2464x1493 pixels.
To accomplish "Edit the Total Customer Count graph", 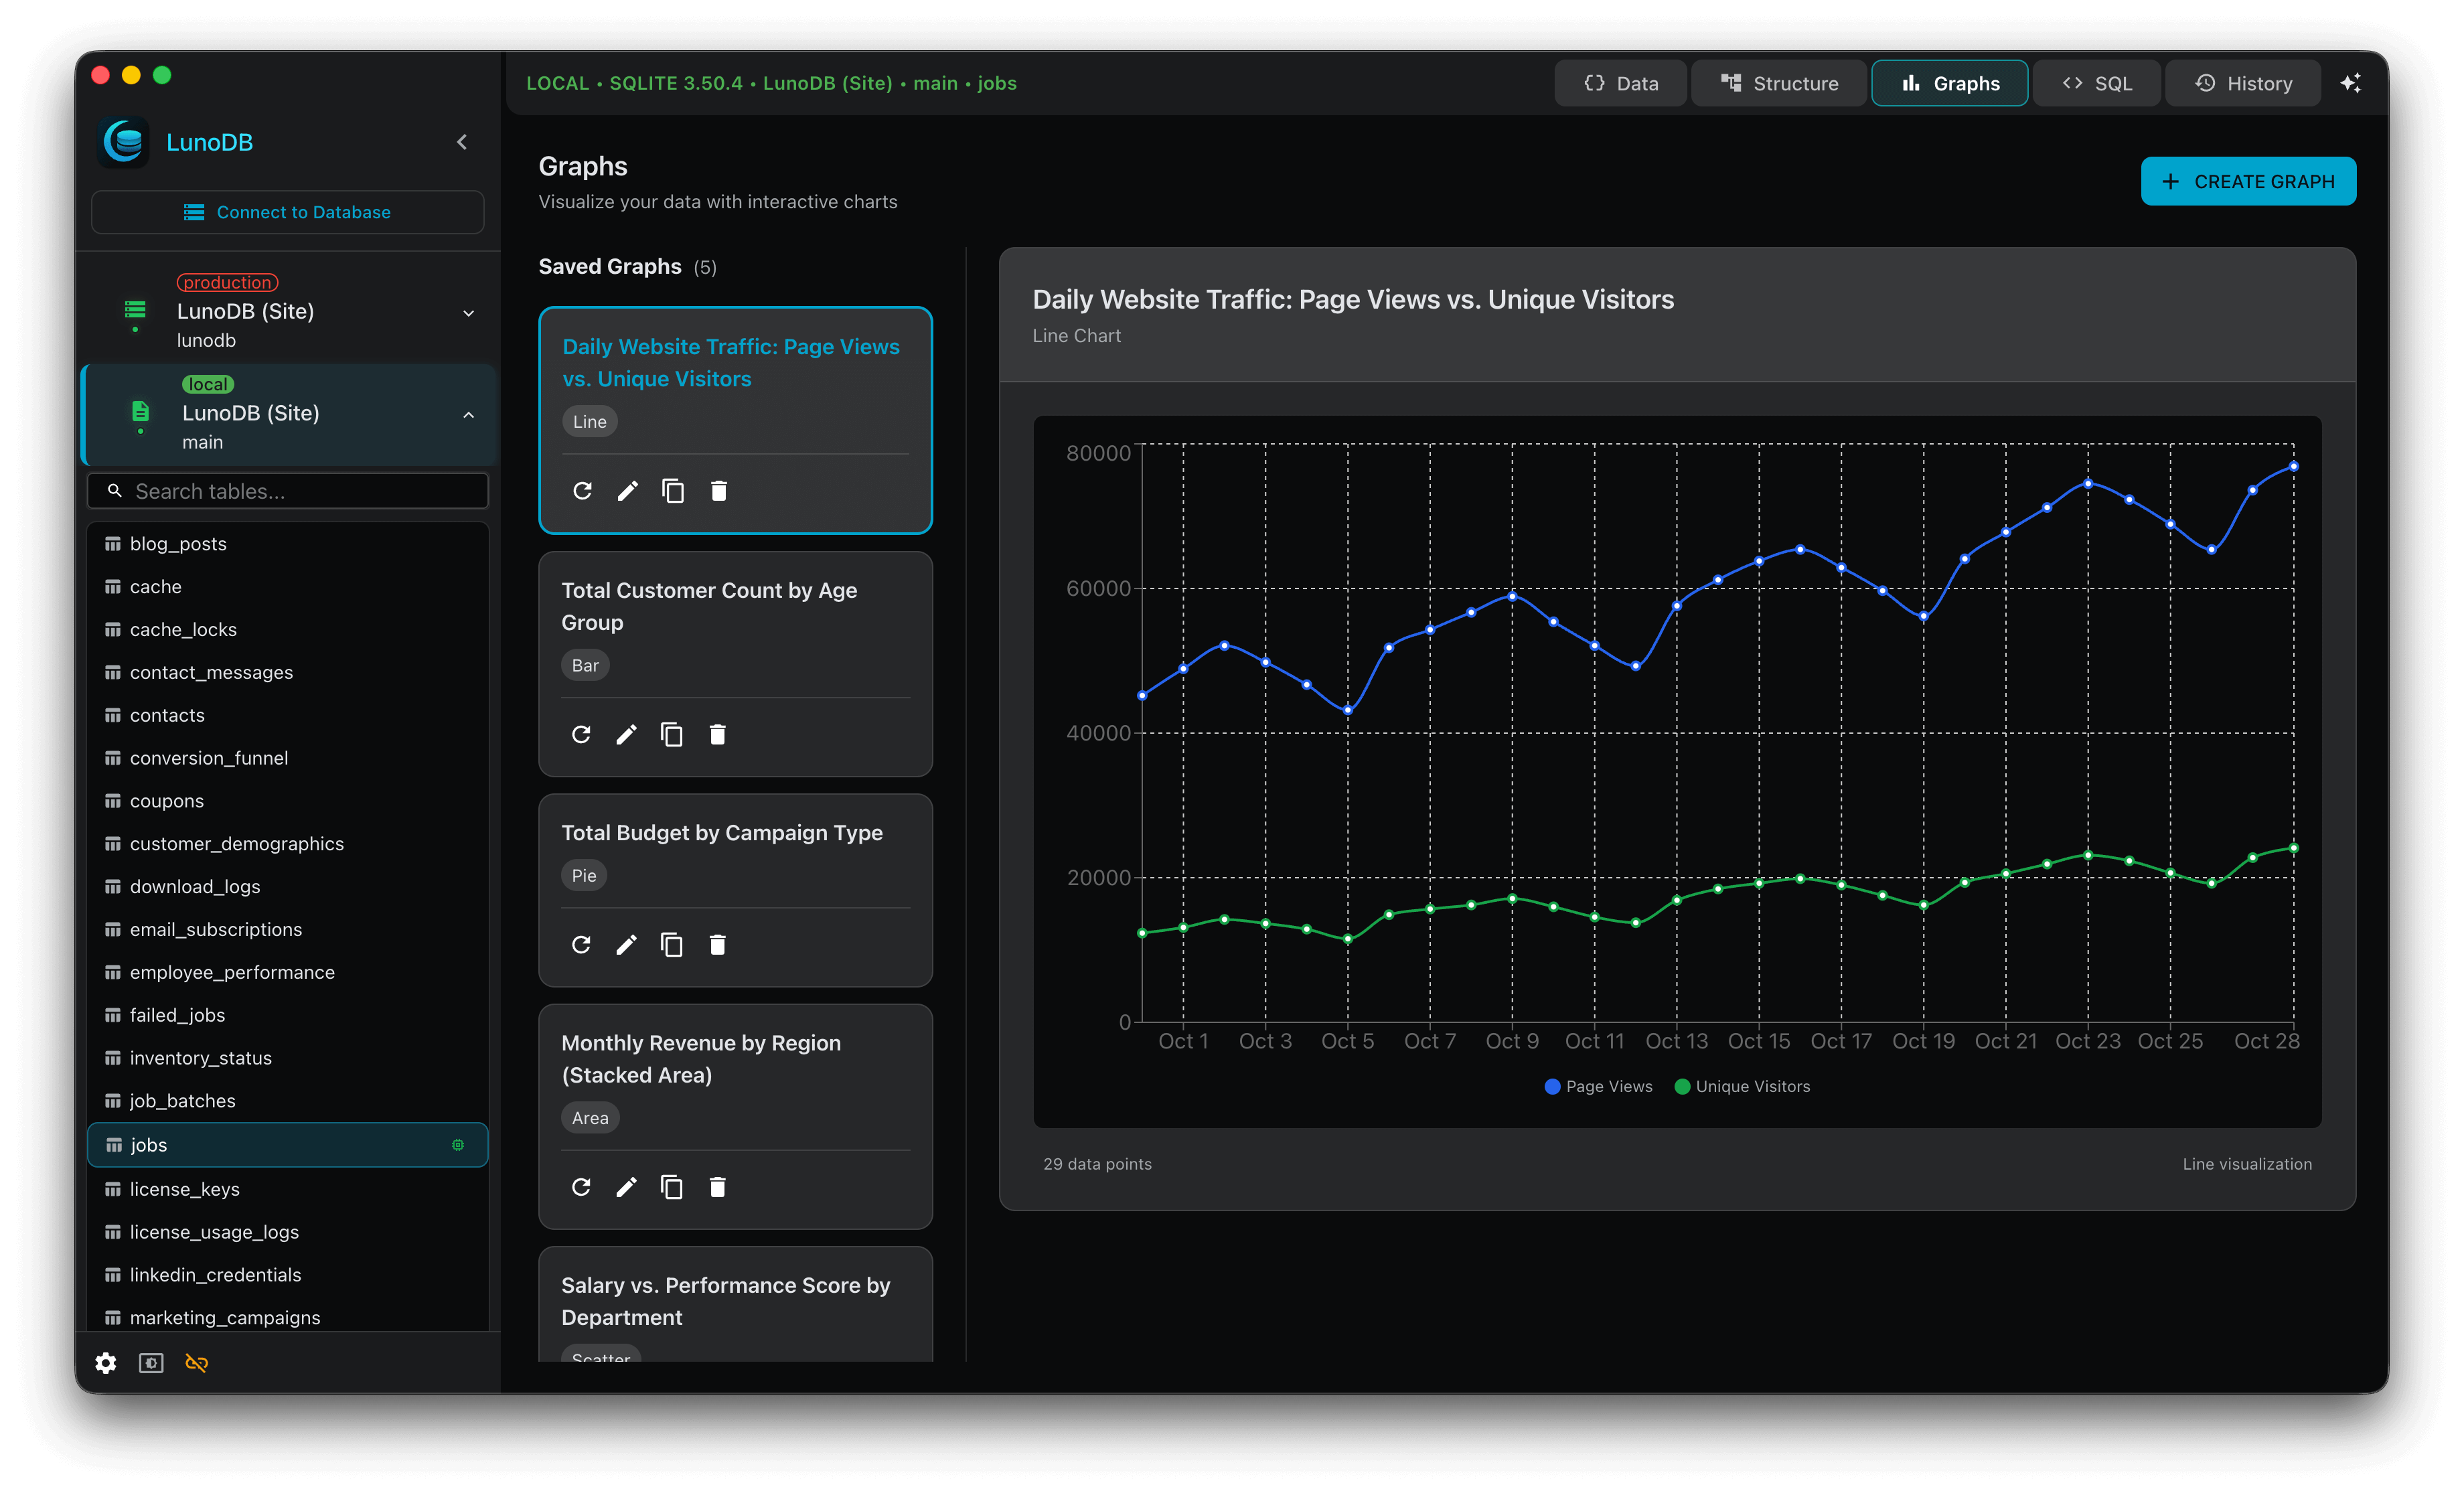I will pyautogui.click(x=626, y=734).
